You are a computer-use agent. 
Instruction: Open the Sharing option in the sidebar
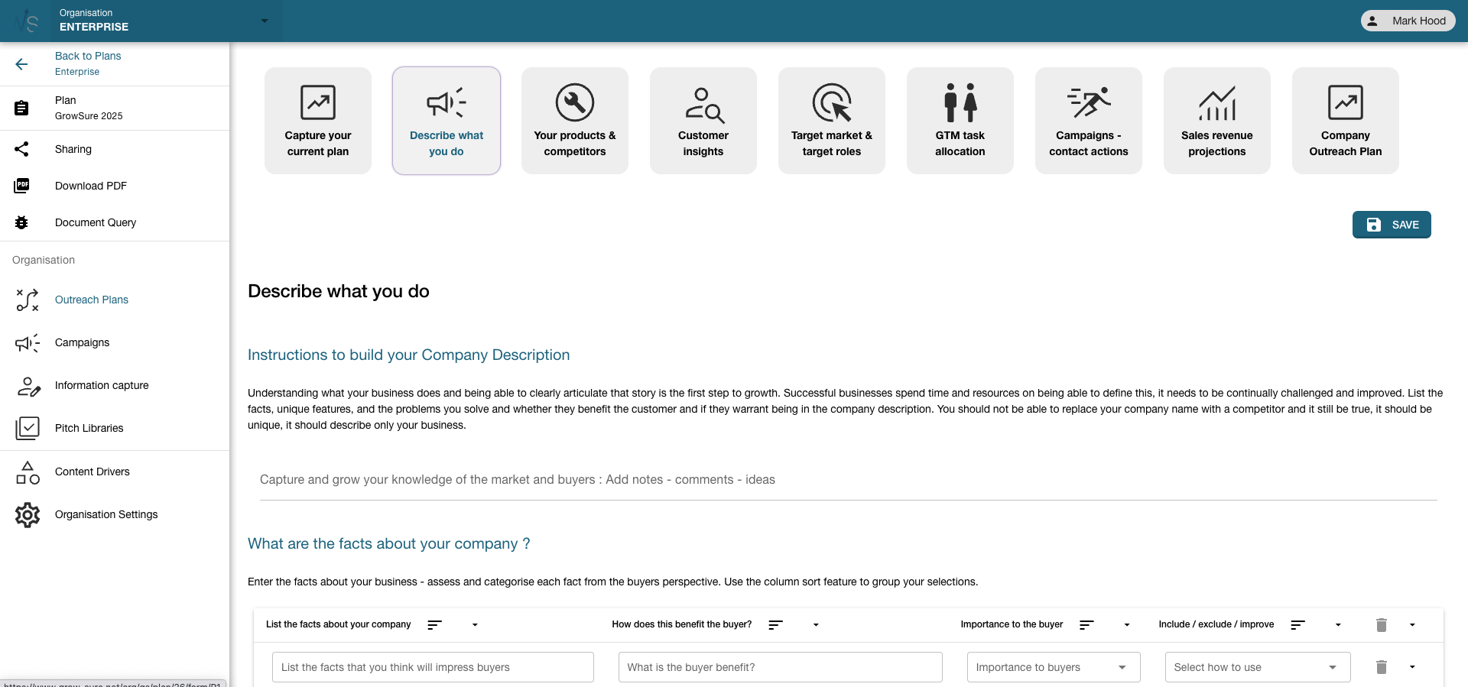[73, 149]
